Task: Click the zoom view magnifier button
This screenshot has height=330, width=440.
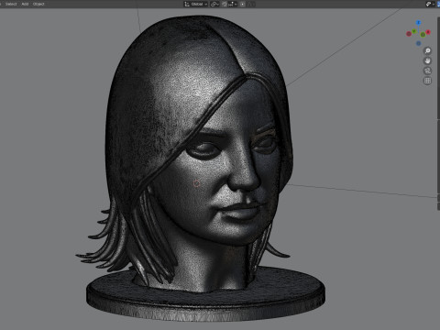Action: pyautogui.click(x=427, y=50)
